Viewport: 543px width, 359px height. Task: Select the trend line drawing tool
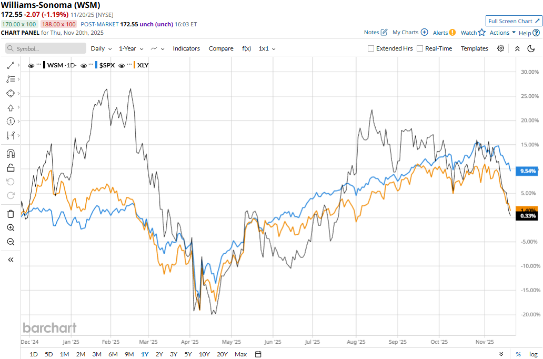(11, 65)
